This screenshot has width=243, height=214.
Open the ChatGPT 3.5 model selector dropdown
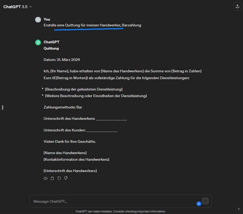[18, 7]
